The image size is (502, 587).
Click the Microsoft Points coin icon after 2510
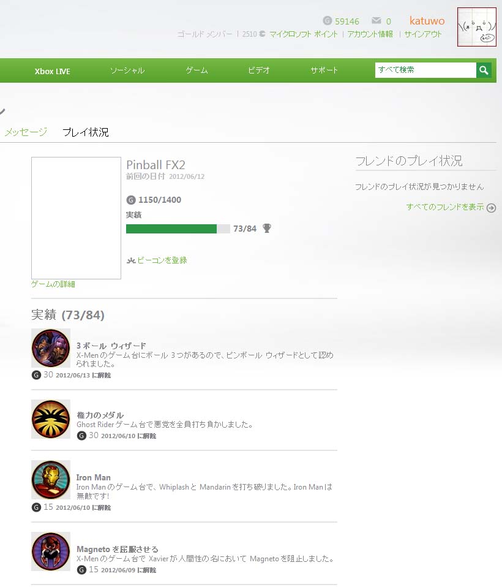(262, 34)
